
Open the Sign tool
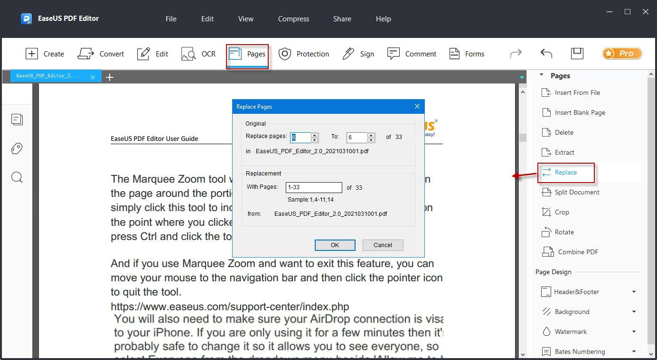tap(358, 54)
